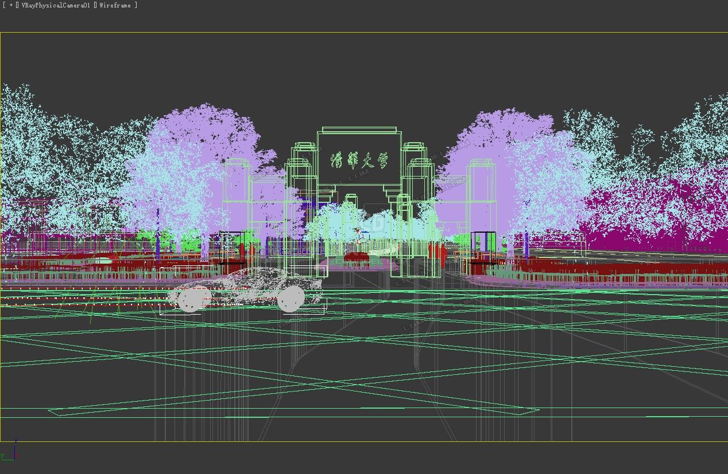Open the Wireframe shading label menu
The height and width of the screenshot is (474, 728).
[115, 5]
